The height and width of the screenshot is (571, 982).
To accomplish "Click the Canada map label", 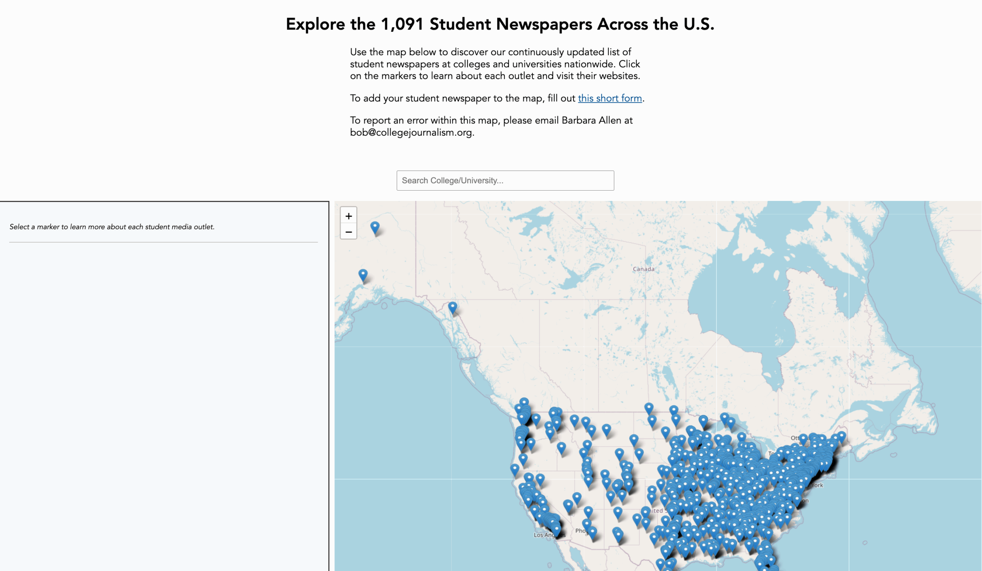I will coord(643,269).
